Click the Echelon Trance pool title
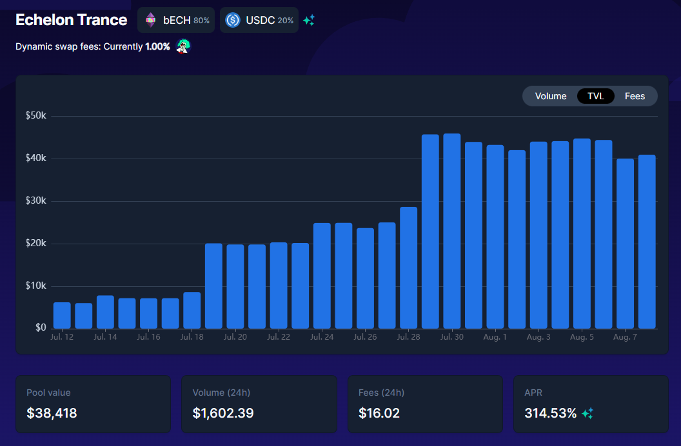The image size is (681, 446). tap(71, 20)
